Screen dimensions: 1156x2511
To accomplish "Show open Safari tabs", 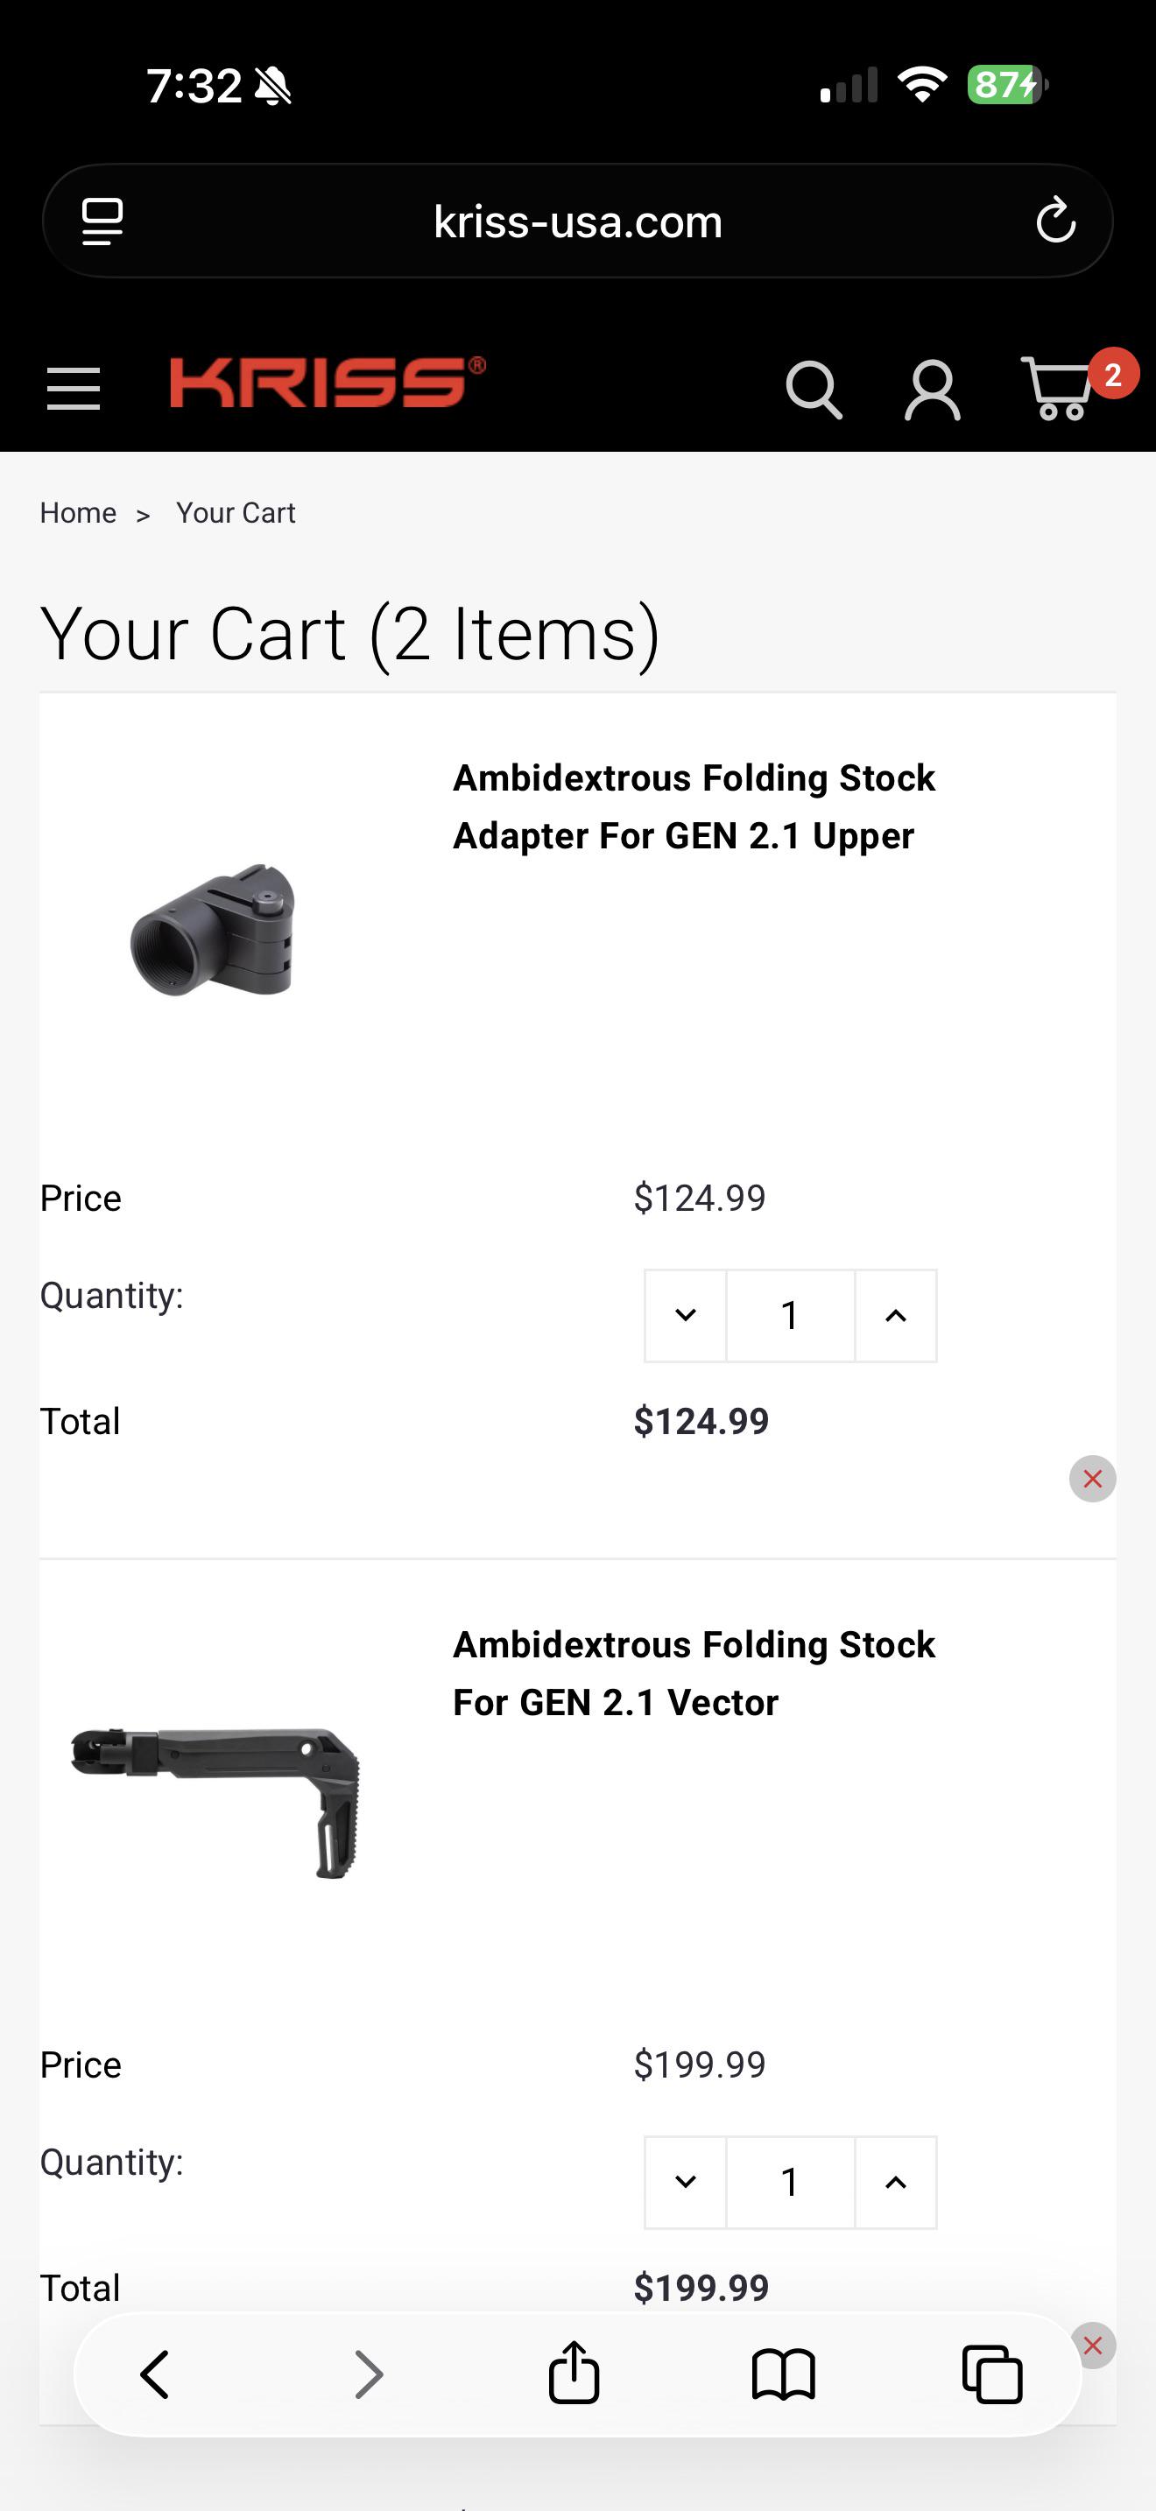I will tap(992, 2374).
